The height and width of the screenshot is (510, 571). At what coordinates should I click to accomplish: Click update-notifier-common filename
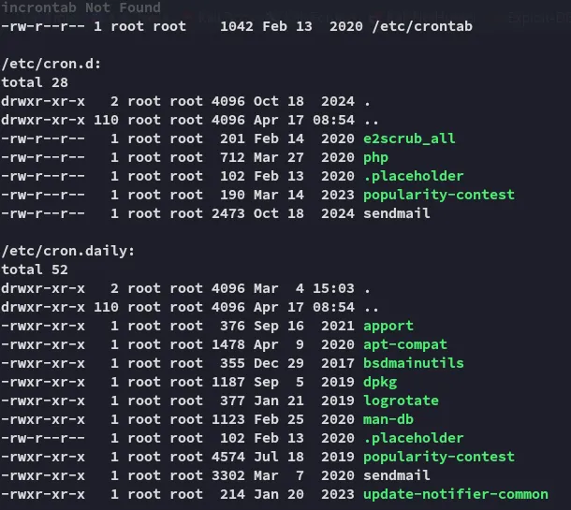pyautogui.click(x=455, y=494)
